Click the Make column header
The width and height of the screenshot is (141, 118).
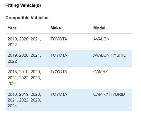pos(56,28)
